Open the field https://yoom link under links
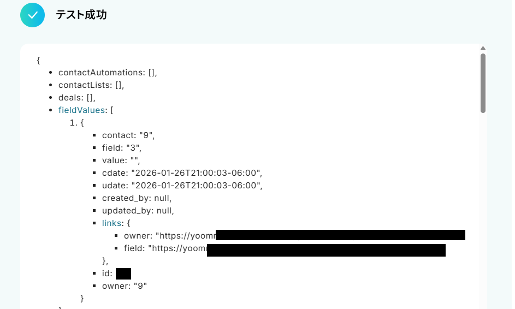The width and height of the screenshot is (515, 309). click(x=285, y=249)
